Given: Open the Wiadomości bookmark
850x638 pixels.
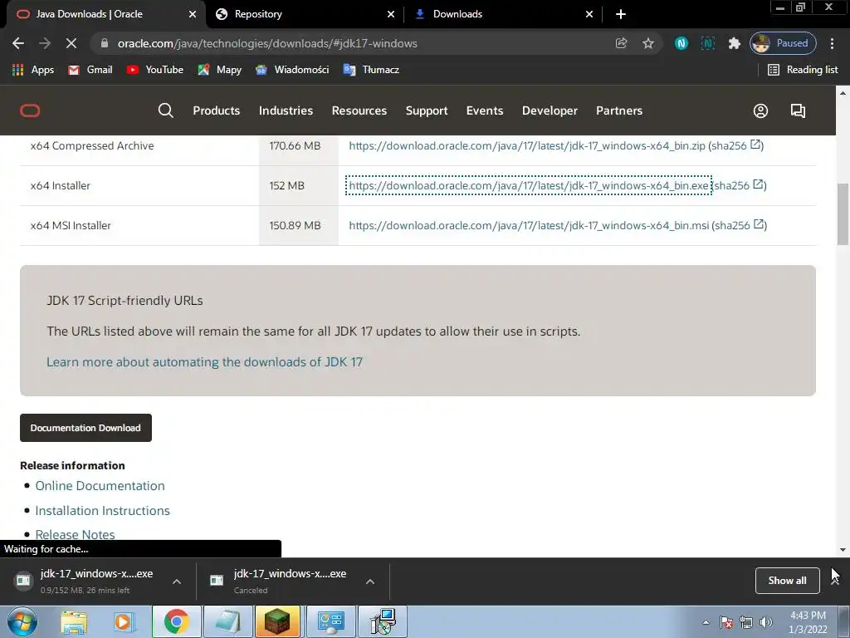Looking at the screenshot, I should pos(292,70).
